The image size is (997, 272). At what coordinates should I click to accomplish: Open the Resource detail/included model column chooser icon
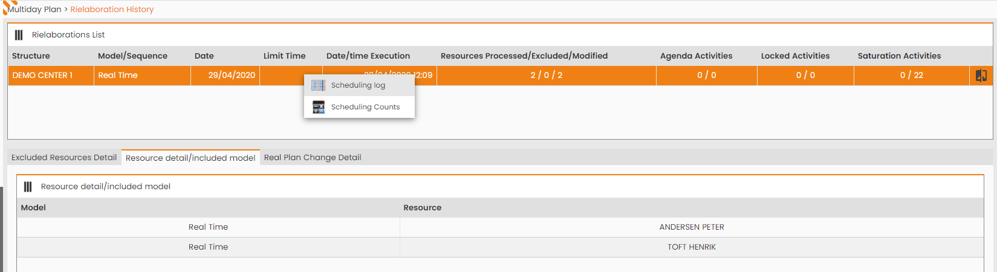(x=28, y=187)
